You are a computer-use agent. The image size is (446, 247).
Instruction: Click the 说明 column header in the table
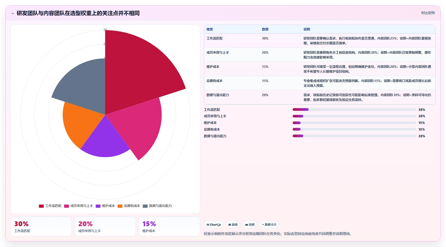tap(307, 29)
